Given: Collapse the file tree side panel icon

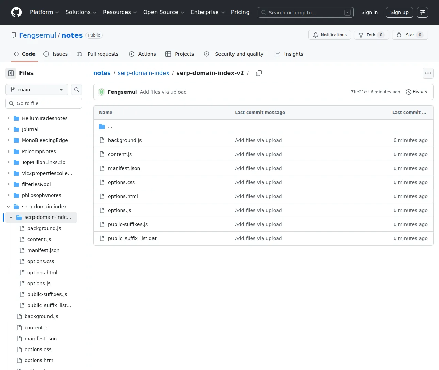Looking at the screenshot, I should (11, 73).
